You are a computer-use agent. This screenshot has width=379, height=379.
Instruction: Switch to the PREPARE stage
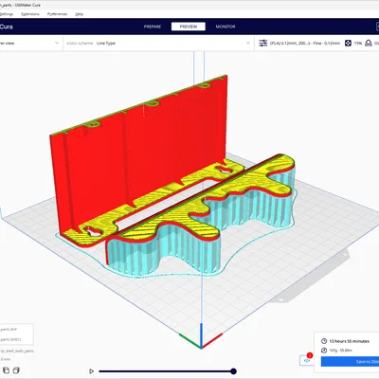[x=153, y=27]
